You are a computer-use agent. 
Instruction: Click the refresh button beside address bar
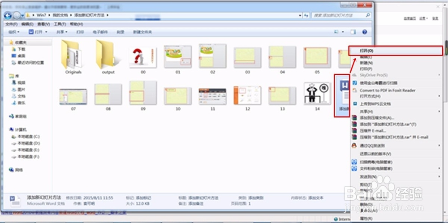click(x=306, y=15)
